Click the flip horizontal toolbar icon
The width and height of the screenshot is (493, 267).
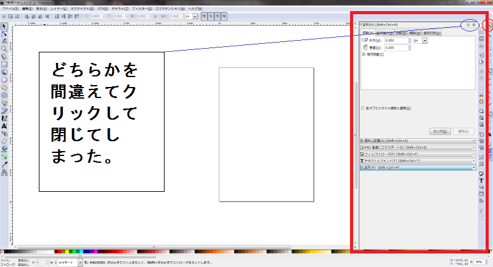click(40, 17)
